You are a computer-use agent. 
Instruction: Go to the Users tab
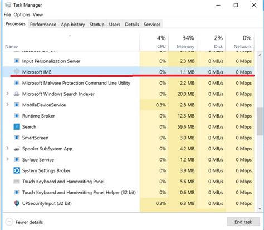(x=115, y=25)
